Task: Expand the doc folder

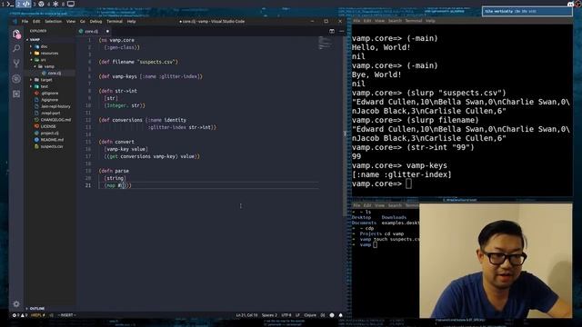Action: tap(45, 46)
